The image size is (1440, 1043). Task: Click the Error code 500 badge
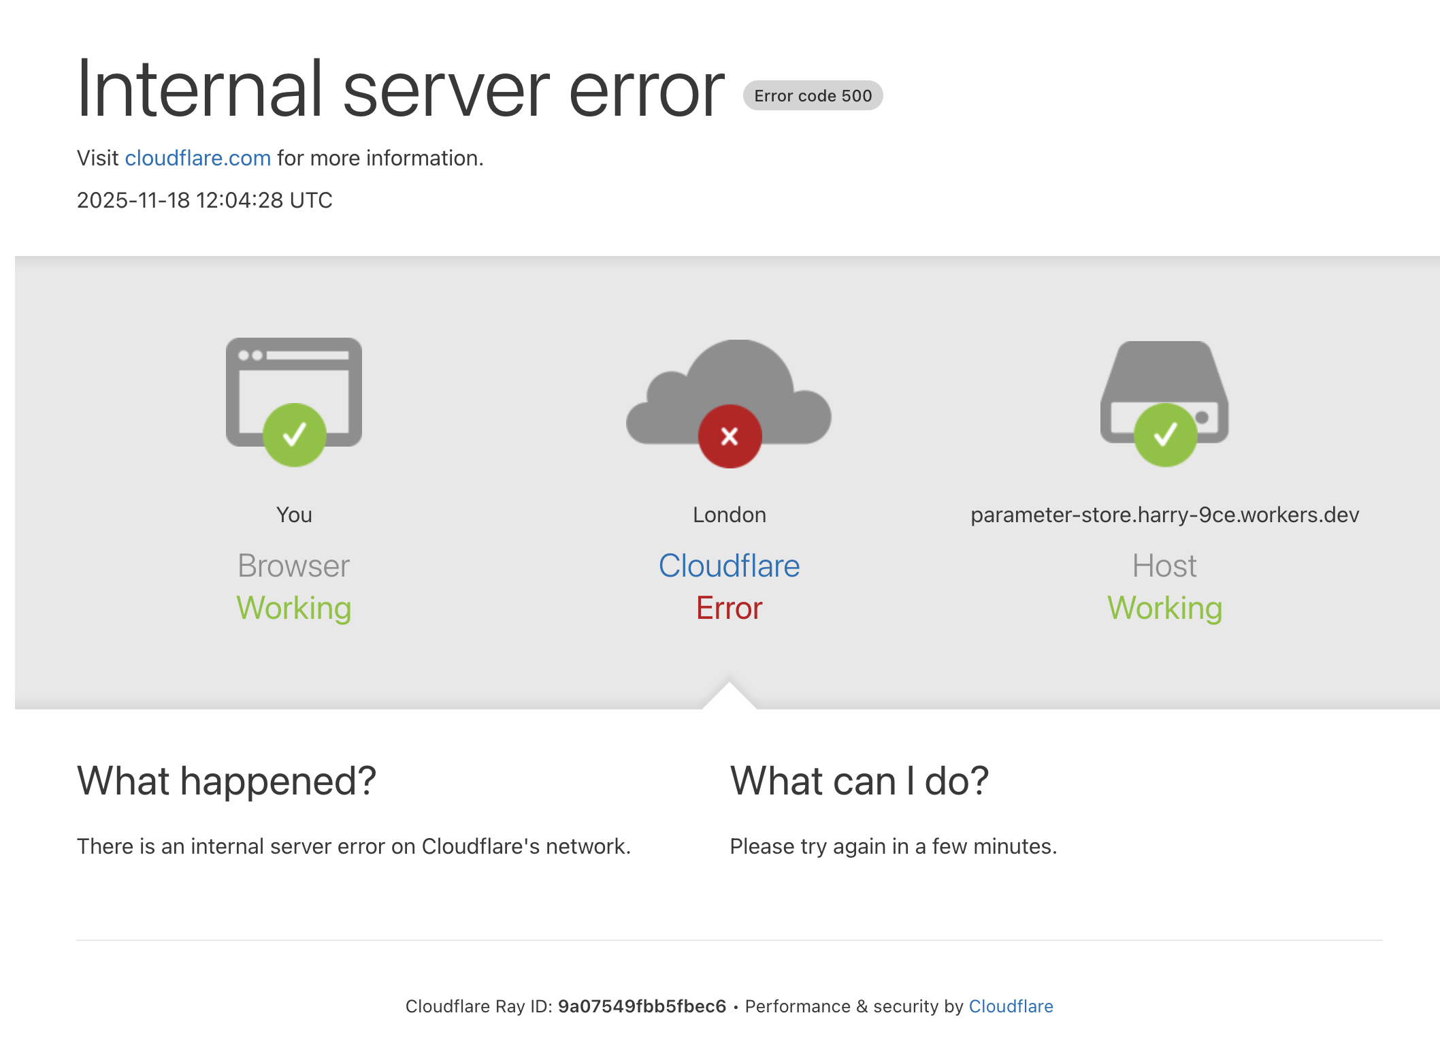tap(813, 95)
